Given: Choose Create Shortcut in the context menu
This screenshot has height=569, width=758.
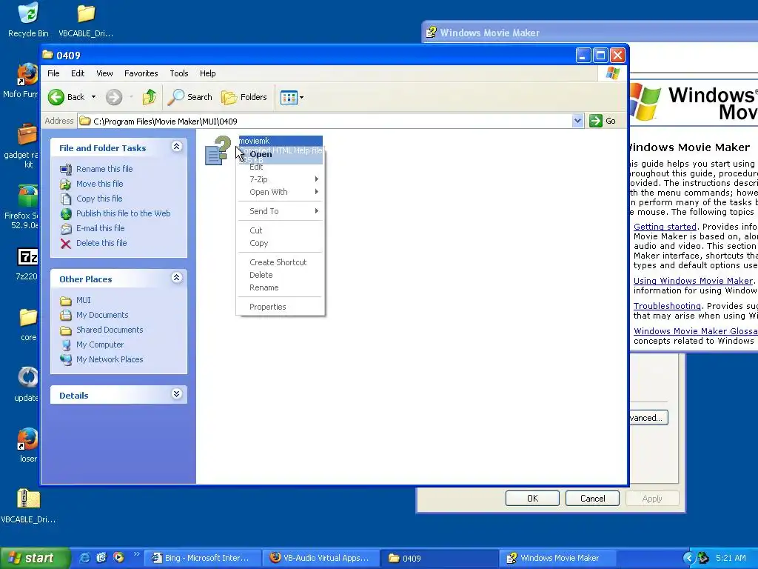Looking at the screenshot, I should coord(281,262).
